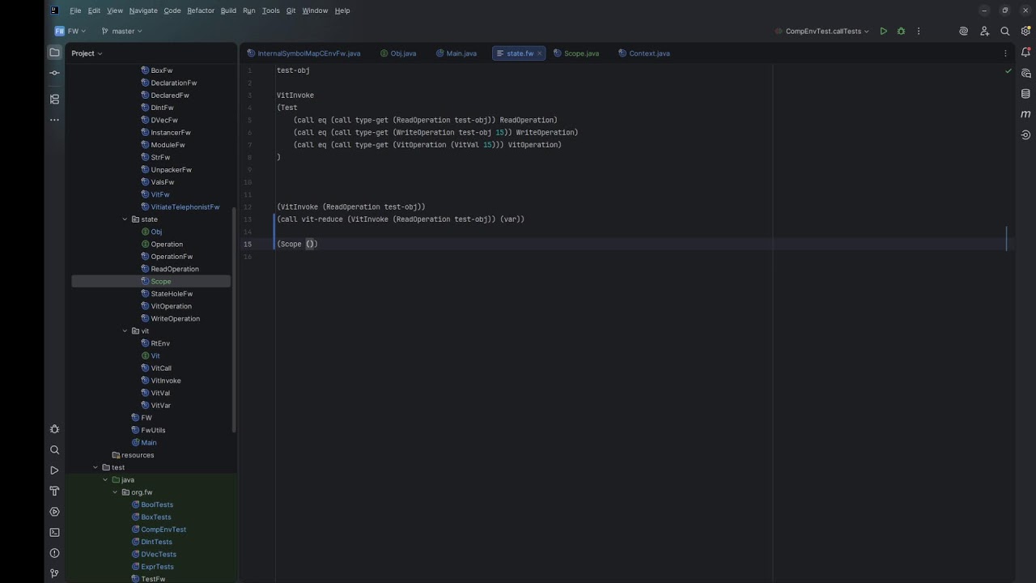Switch to the Scope.java tab

coord(576,53)
